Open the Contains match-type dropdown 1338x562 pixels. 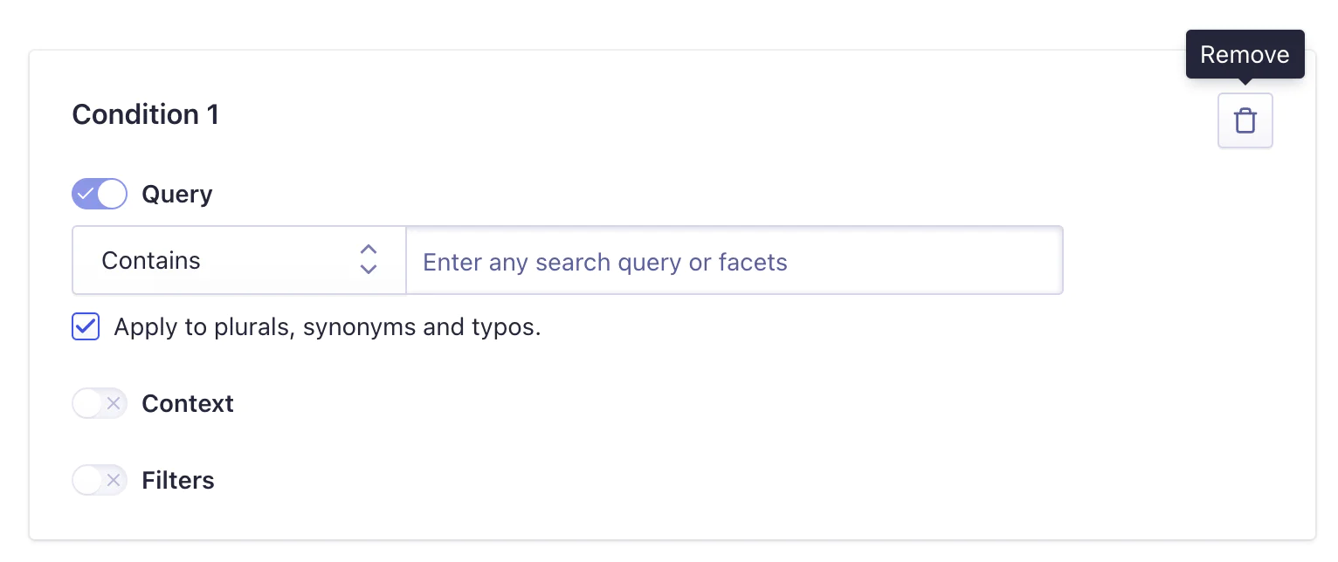pos(238,260)
